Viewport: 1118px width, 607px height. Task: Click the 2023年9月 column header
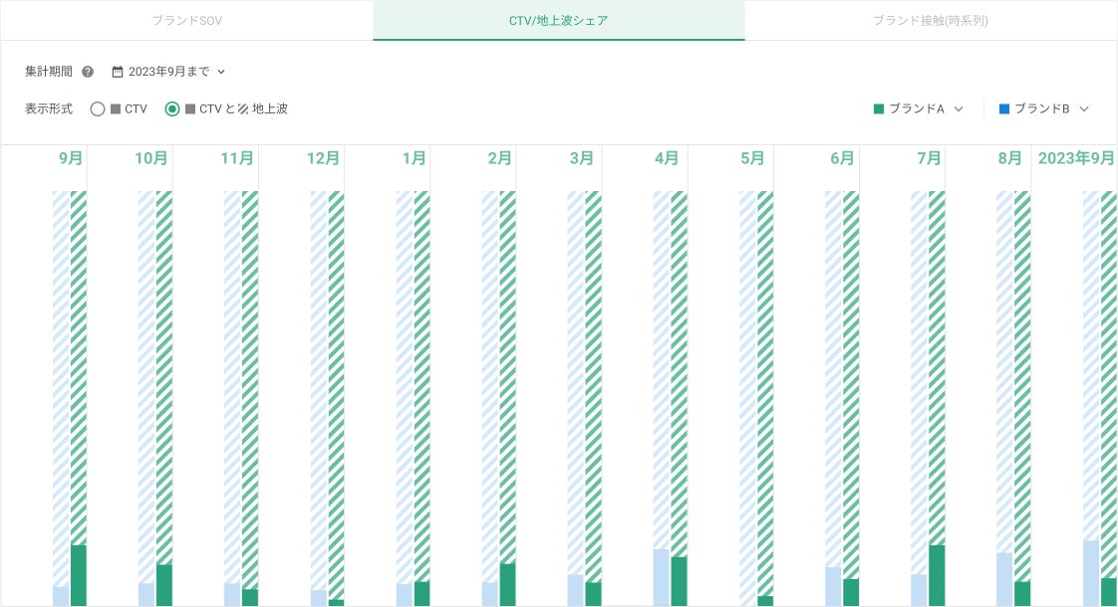click(x=1076, y=158)
